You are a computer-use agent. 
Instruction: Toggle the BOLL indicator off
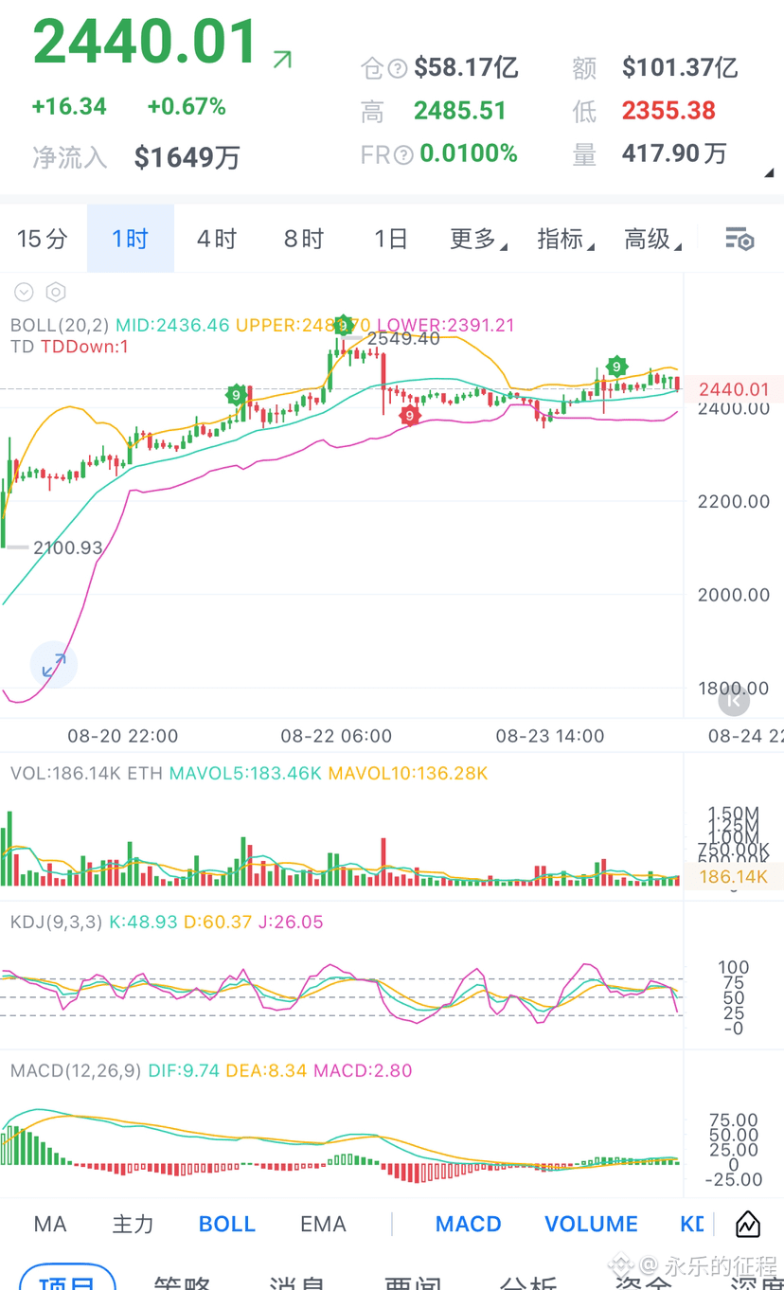pos(227,1224)
